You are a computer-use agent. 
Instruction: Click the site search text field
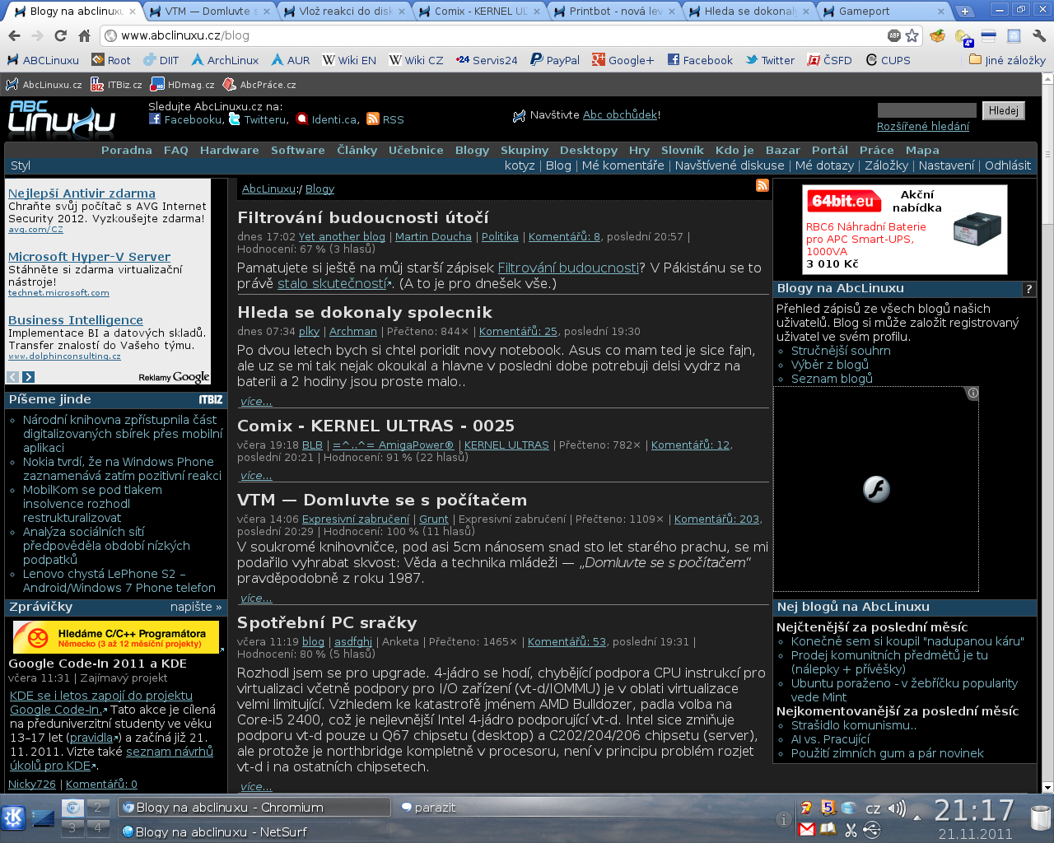[x=926, y=110]
